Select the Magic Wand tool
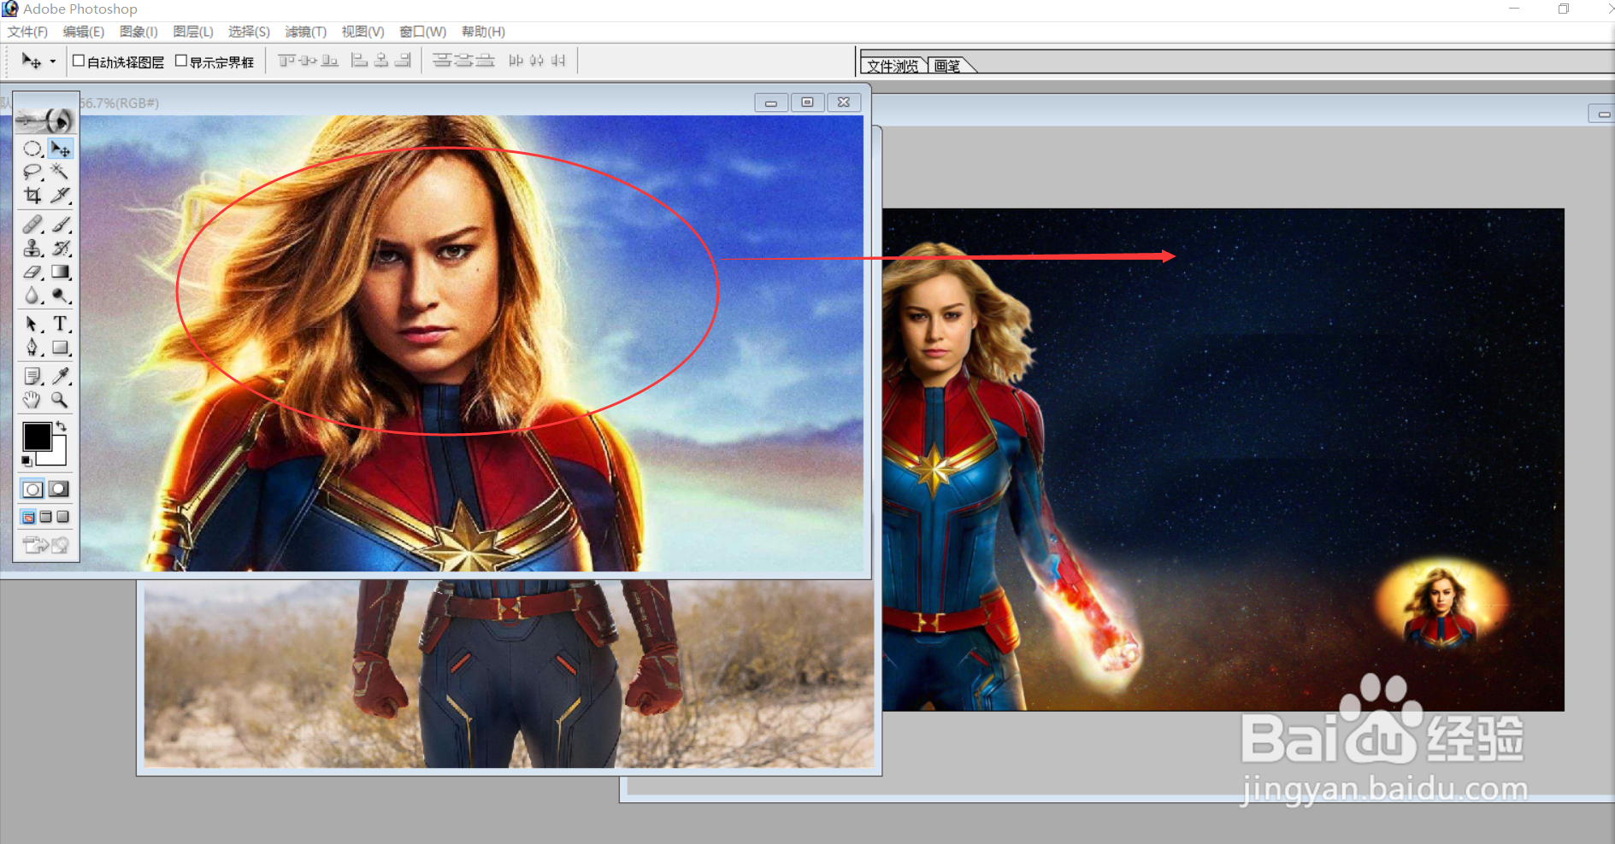 click(60, 172)
